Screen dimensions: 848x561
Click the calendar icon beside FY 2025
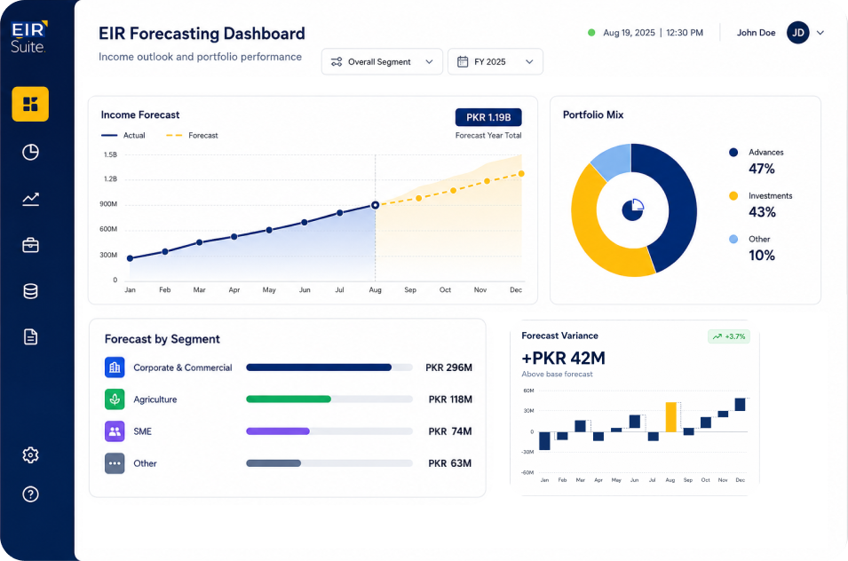[463, 61]
